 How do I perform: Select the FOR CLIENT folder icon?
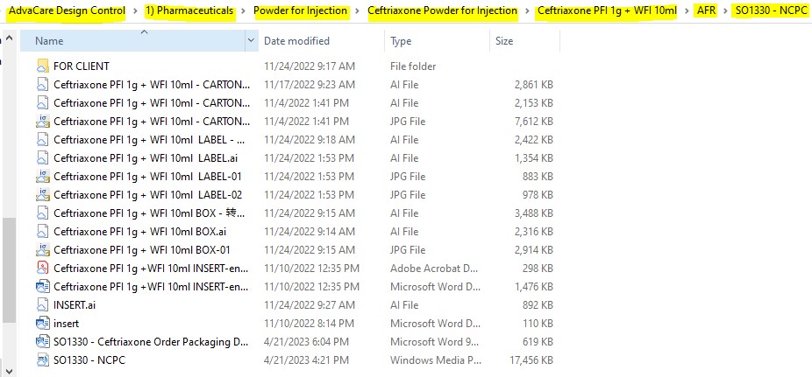tap(42, 66)
